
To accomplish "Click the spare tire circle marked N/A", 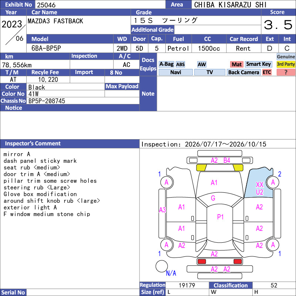I will (x=162, y=266).
